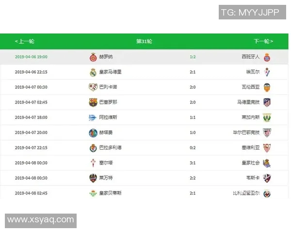The height and width of the screenshot is (233, 291).
Task: Click score 2:1 of Real Madrid match
Action: click(193, 72)
